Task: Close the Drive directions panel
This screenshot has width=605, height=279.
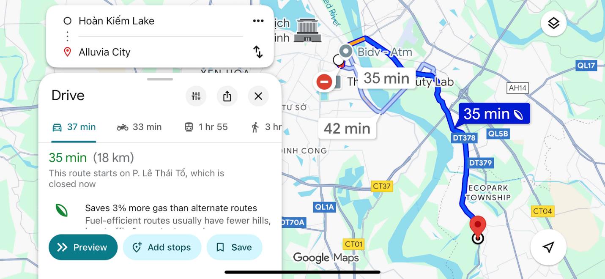Action: 258,96
